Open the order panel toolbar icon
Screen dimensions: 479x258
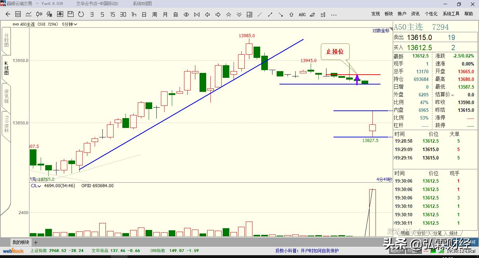click(x=60, y=14)
